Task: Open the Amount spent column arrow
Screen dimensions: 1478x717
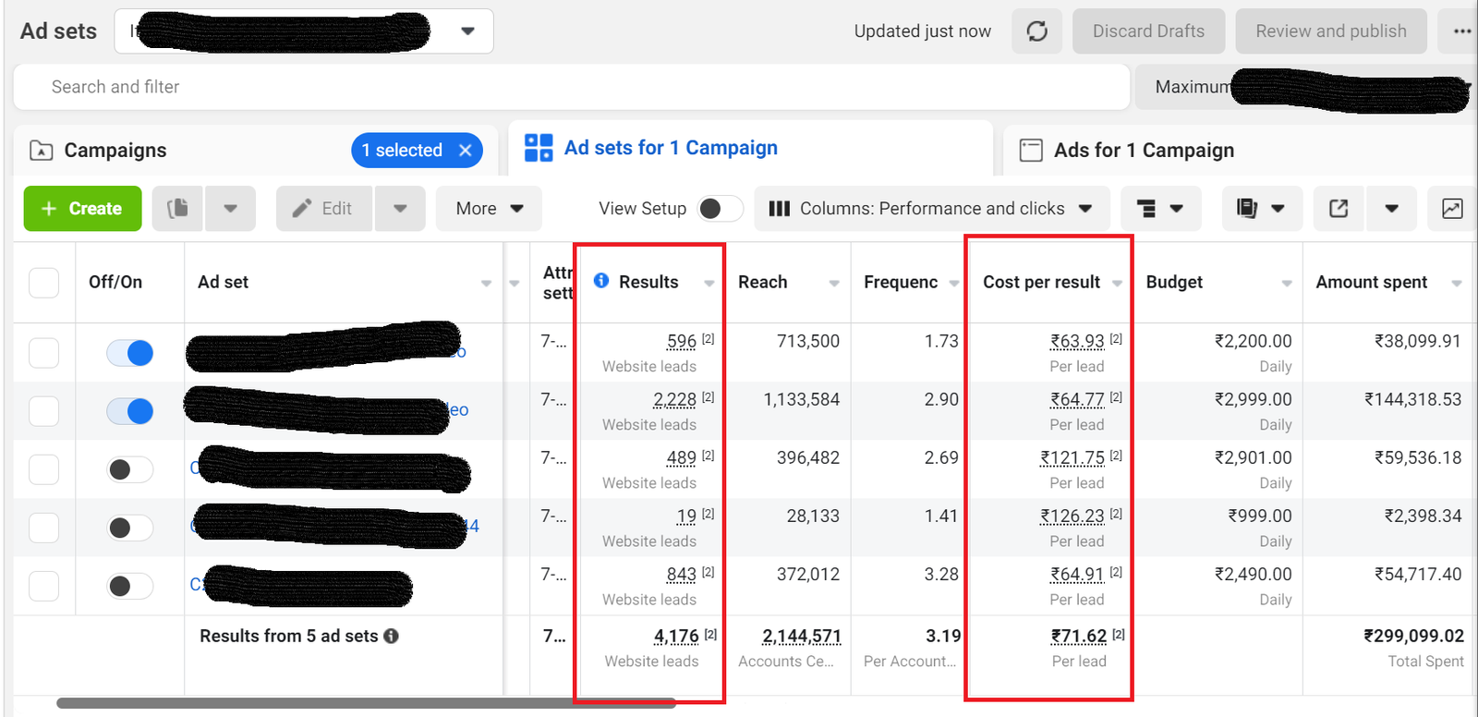Action: click(1457, 284)
